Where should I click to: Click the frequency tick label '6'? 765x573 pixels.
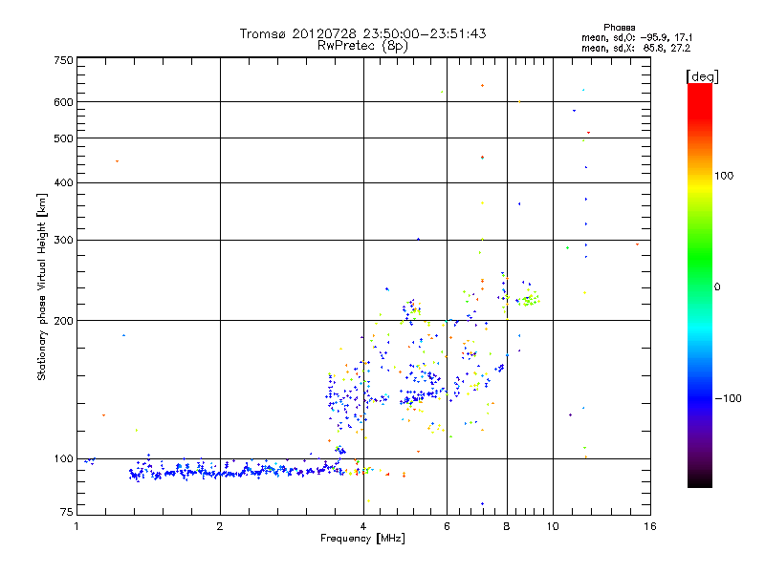[447, 526]
